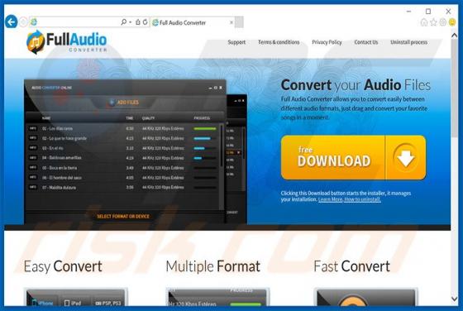Click the Easy Convert heading
This screenshot has height=311, width=463.
click(x=63, y=266)
